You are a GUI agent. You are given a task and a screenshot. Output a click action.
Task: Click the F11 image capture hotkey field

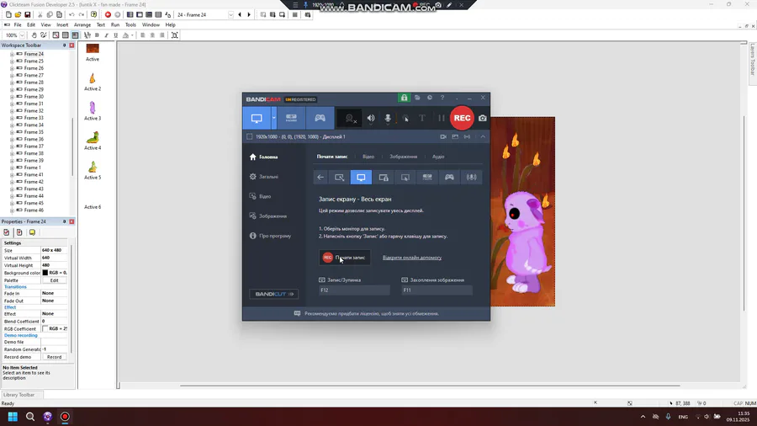click(x=437, y=290)
